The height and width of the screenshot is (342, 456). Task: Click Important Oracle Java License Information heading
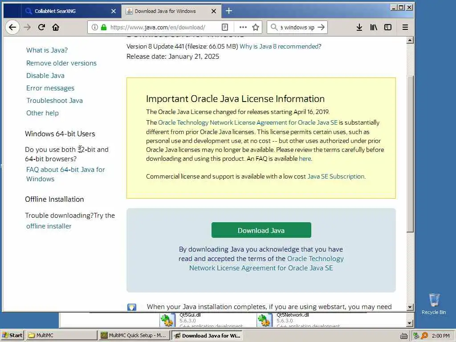tap(235, 99)
